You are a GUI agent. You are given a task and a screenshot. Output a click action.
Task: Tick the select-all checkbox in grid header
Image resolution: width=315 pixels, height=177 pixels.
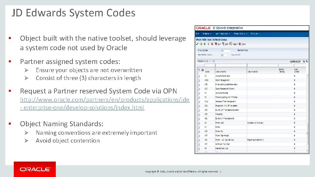point(199,70)
